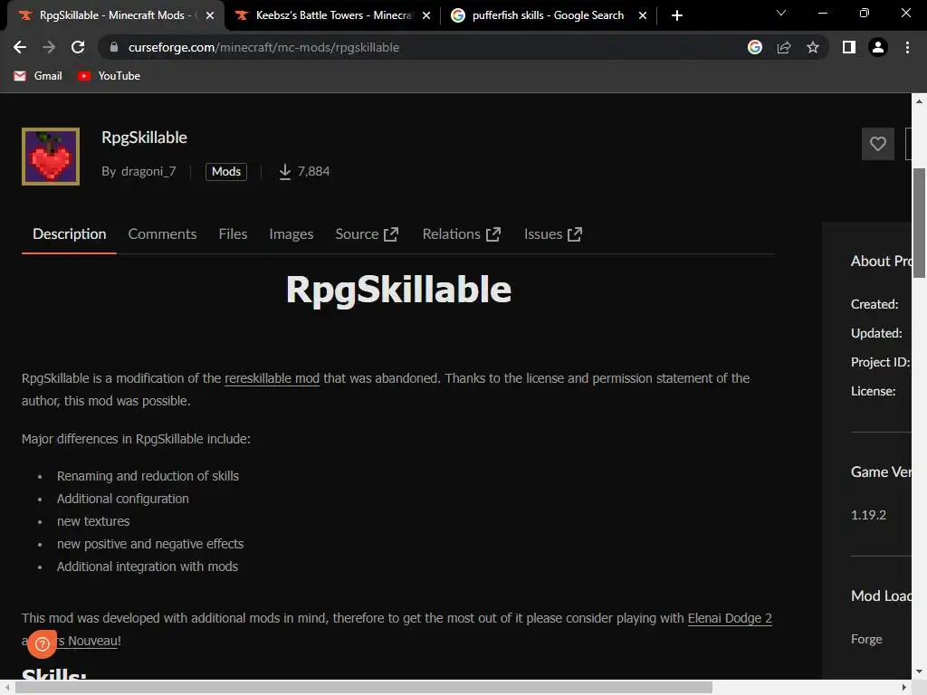Open a new browser tab

pyautogui.click(x=677, y=15)
